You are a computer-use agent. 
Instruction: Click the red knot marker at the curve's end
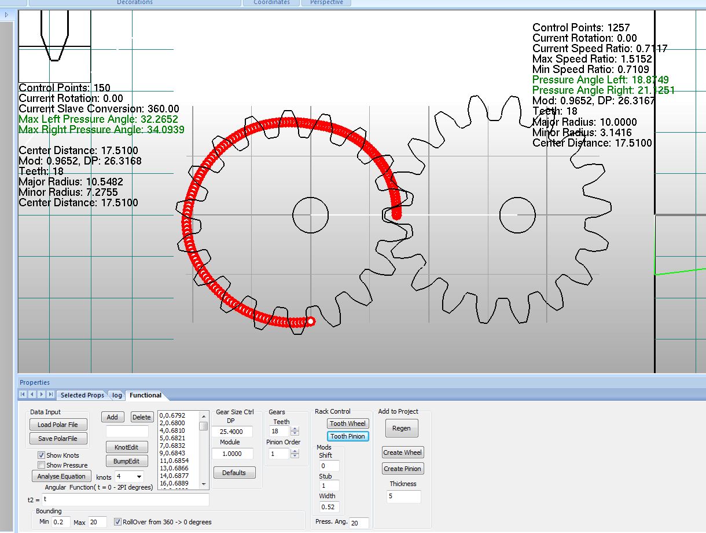point(310,321)
